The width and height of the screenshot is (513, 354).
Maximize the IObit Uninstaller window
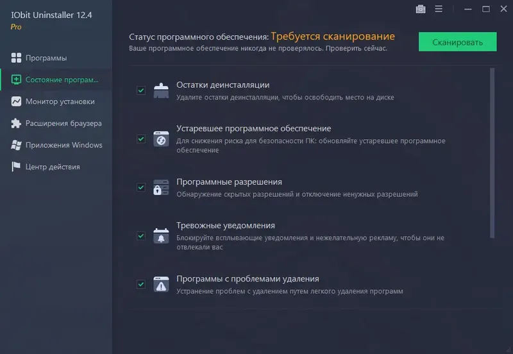point(486,9)
